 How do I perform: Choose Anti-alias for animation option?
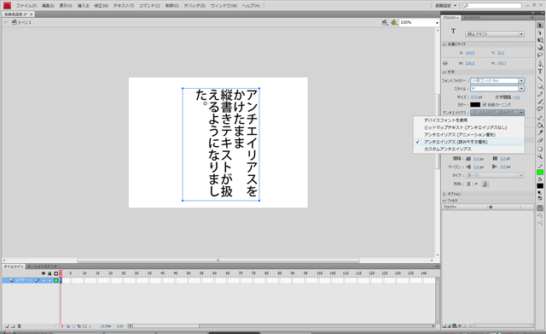tap(468, 135)
